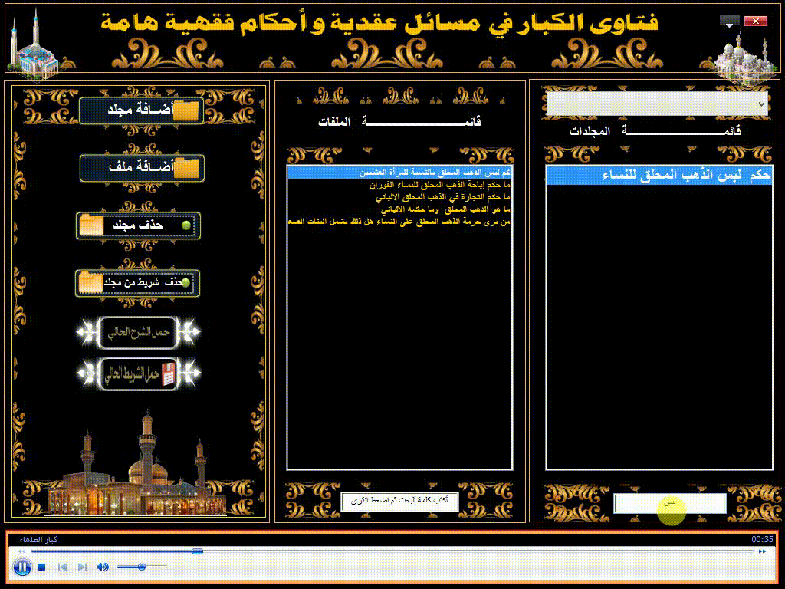
Task: Select volume حكم لبس الذهب المحلق للنساء
Action: [x=659, y=176]
